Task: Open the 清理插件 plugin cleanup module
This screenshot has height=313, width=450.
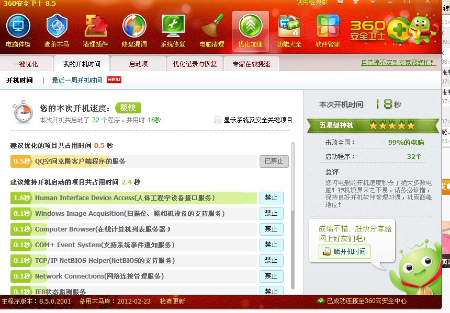Action: [95, 31]
